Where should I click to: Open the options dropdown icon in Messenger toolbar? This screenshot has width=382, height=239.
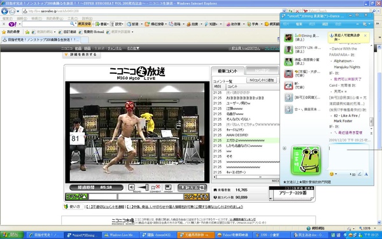point(366,24)
